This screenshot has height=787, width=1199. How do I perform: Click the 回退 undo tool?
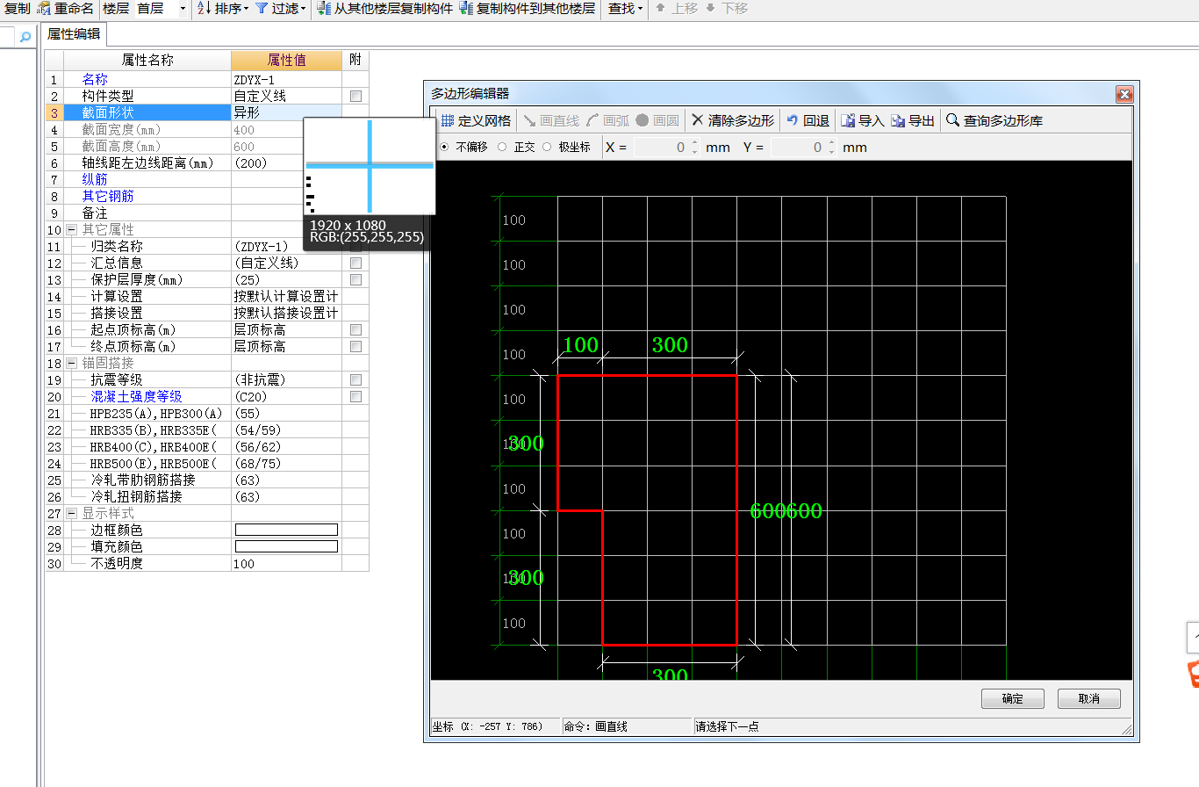pos(808,120)
